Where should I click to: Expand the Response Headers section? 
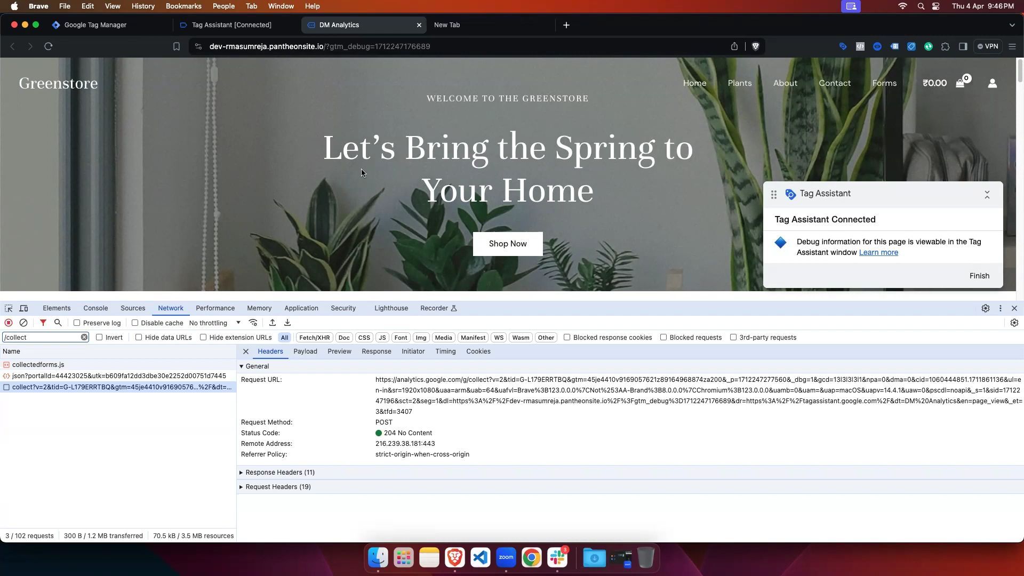point(279,473)
